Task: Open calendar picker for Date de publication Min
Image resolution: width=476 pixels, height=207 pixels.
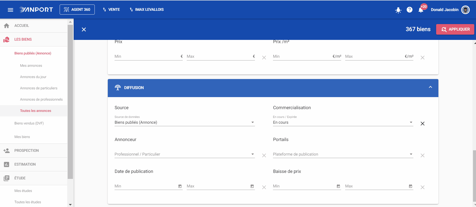Action: pyautogui.click(x=180, y=186)
